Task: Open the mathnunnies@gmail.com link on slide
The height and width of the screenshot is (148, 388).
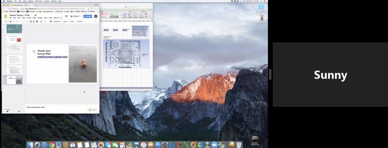Action: [52, 57]
